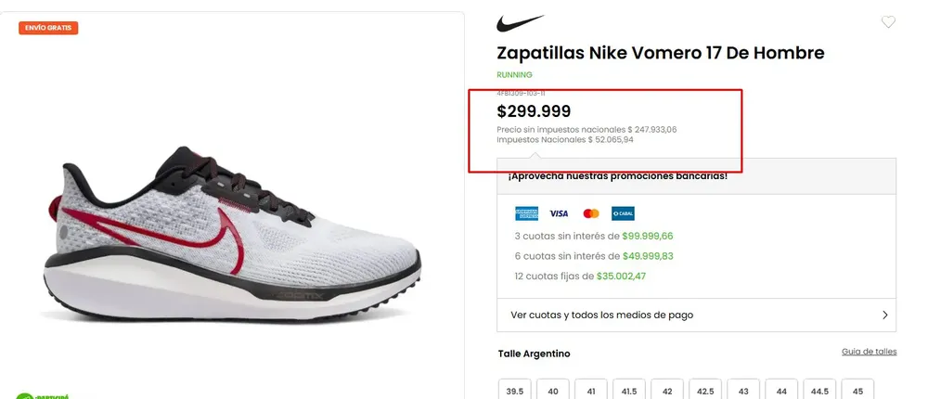Open the RUNNING category link
The height and width of the screenshot is (399, 928).
(x=515, y=74)
